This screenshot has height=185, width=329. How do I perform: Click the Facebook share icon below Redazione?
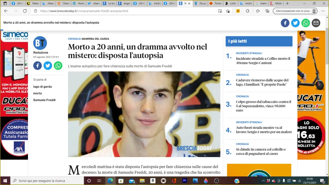(x=38, y=66)
